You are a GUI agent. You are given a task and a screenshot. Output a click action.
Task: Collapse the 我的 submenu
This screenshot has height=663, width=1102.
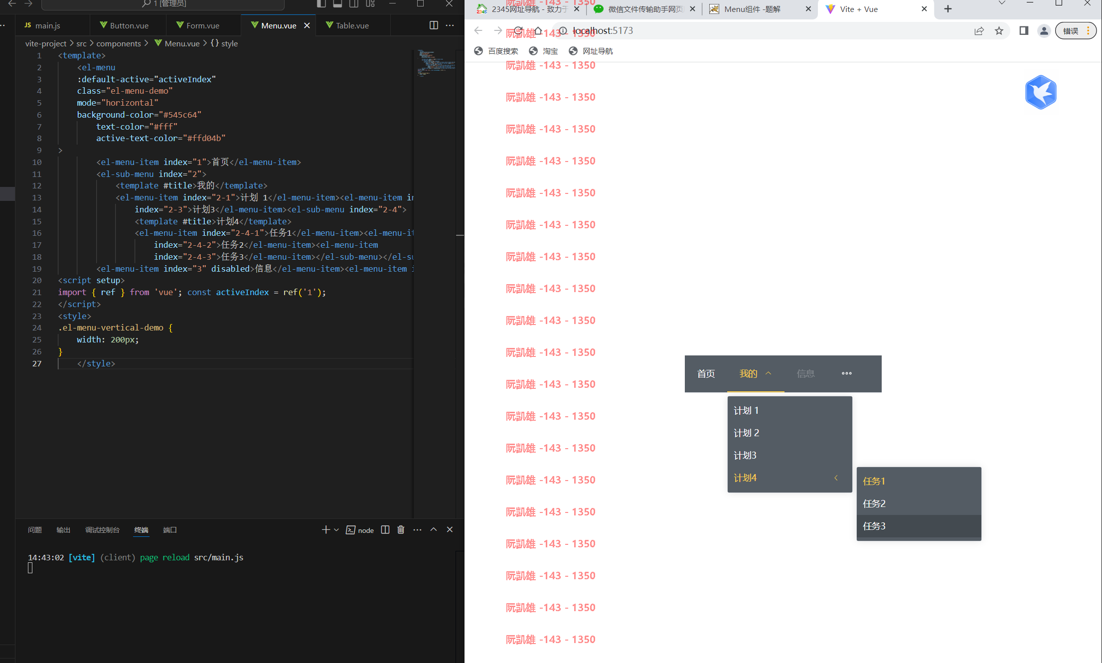tap(756, 374)
